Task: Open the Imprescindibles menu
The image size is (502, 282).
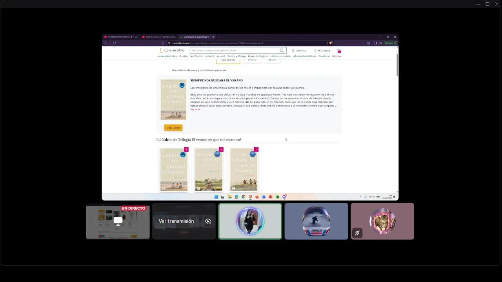Action: click(x=167, y=56)
